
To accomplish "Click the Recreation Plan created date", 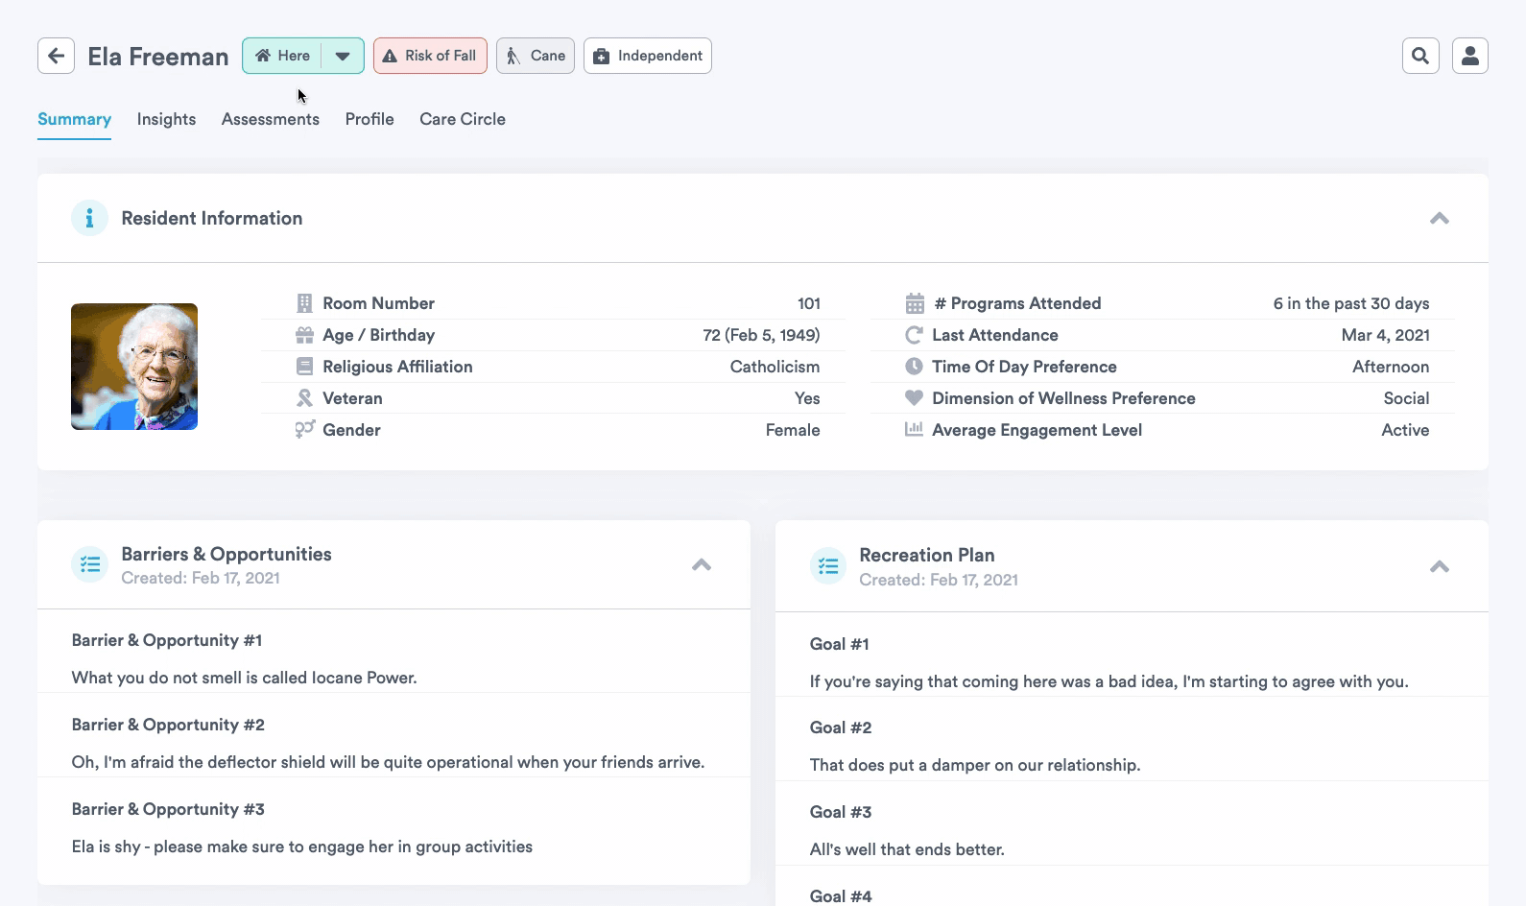I will 939,580.
